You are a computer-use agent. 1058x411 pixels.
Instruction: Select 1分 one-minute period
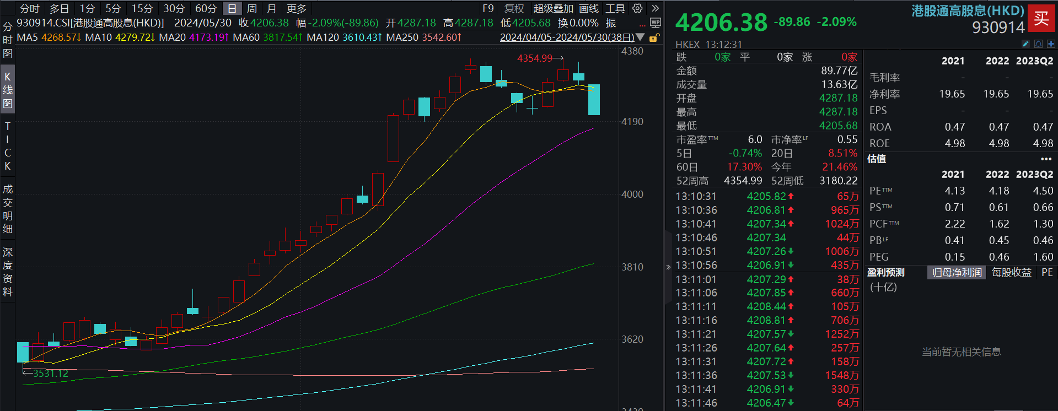87,8
